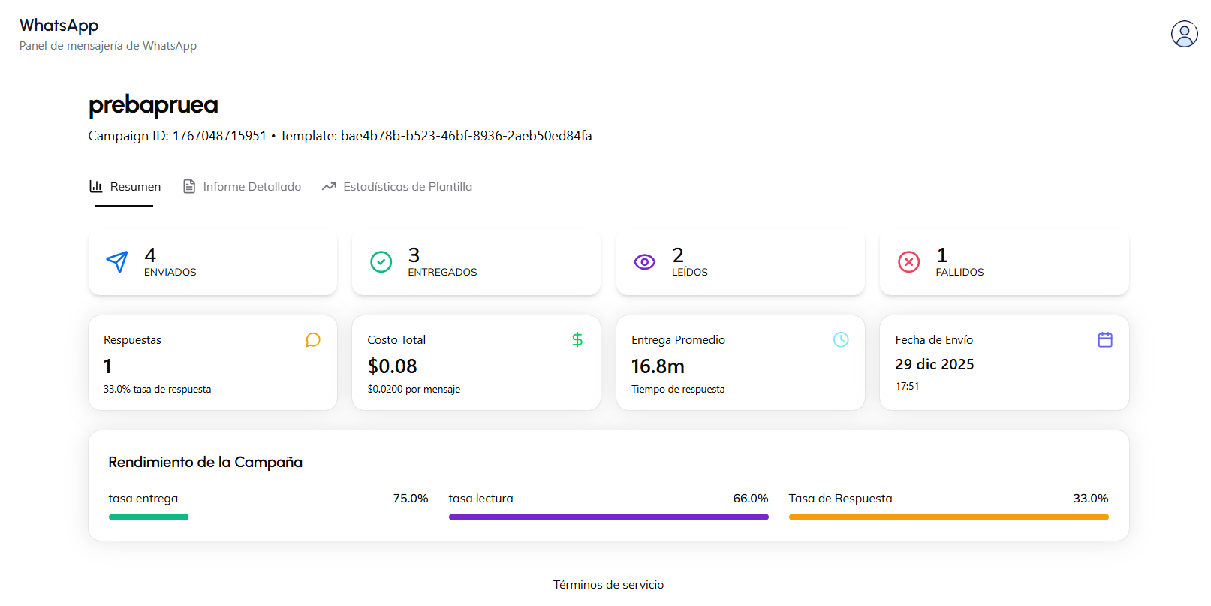Click the campaign title prebapruea
The width and height of the screenshot is (1211, 606).
153,105
